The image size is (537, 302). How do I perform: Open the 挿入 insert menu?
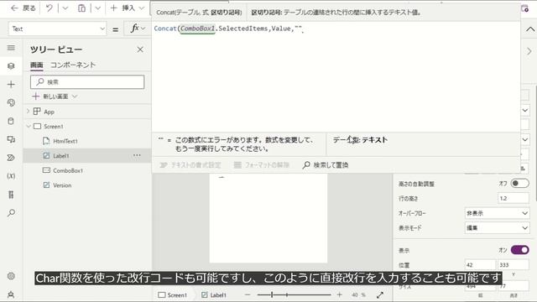point(127,8)
